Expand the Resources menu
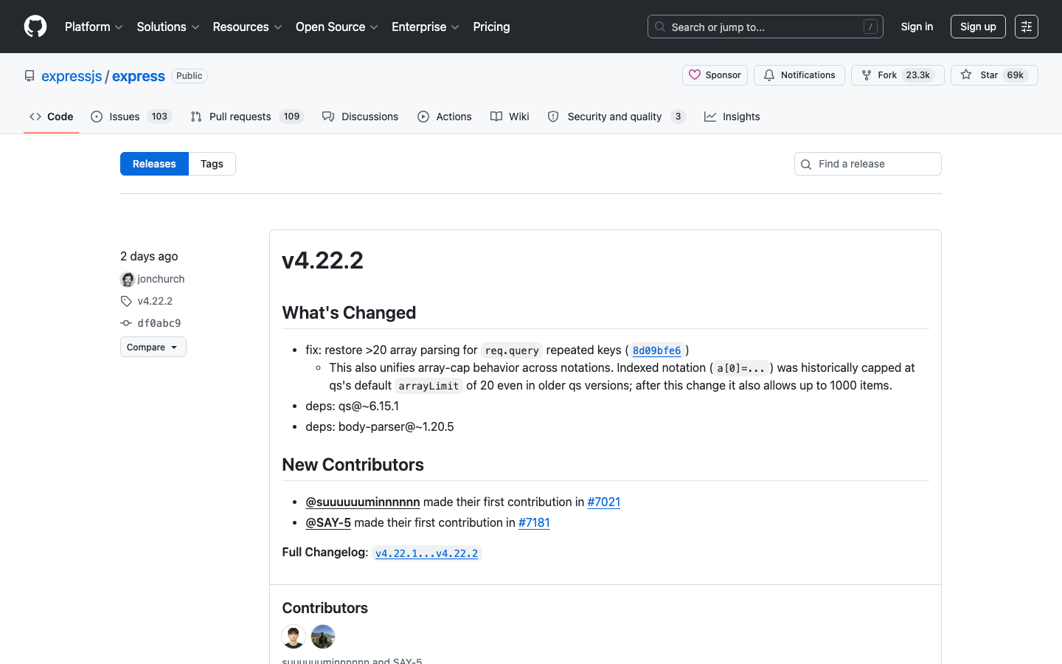Viewport: 1062px width, 664px height. [247, 27]
